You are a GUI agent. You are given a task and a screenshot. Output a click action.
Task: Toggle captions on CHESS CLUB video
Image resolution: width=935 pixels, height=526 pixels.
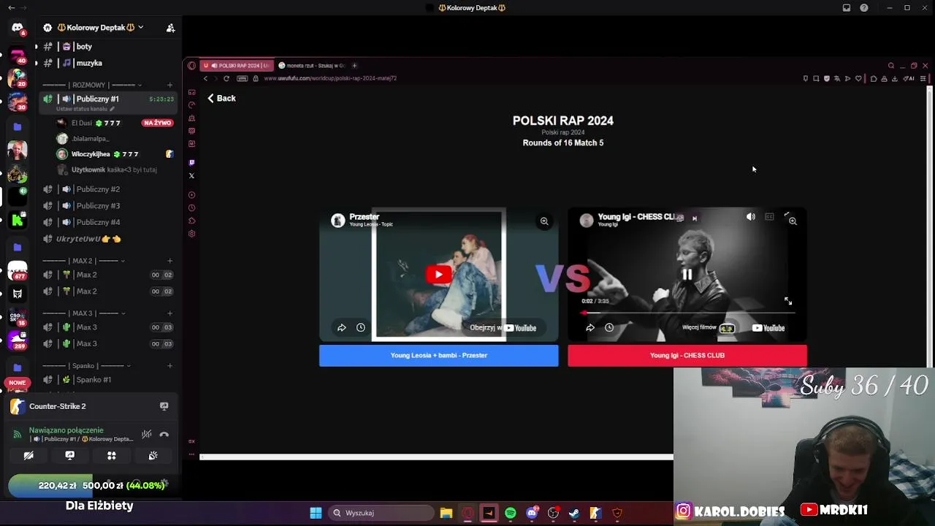click(769, 217)
